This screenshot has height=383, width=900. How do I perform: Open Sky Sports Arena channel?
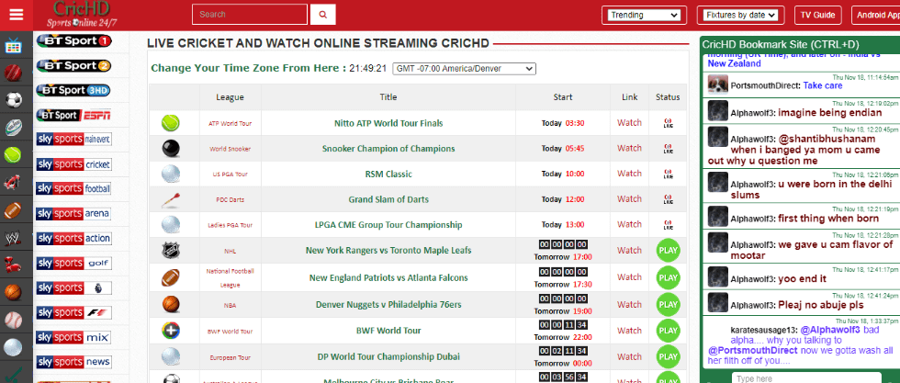pyautogui.click(x=74, y=214)
